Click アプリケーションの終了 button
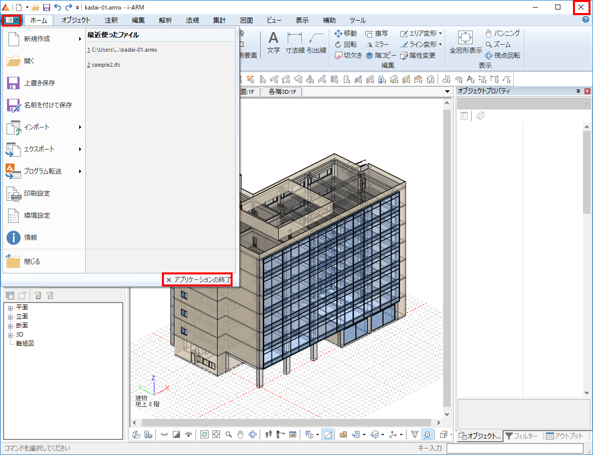Image resolution: width=593 pixels, height=455 pixels. [x=198, y=279]
